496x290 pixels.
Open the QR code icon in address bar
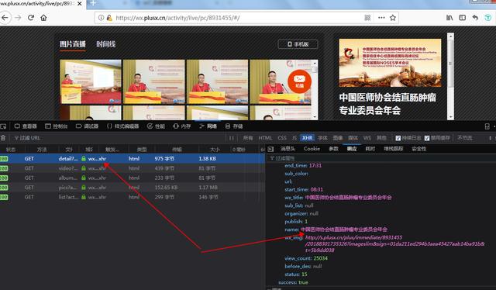(367, 18)
